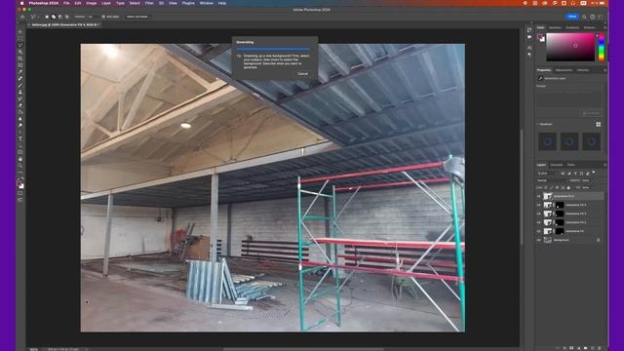Select the Move tool
This screenshot has width=624, height=351.
(20, 31)
